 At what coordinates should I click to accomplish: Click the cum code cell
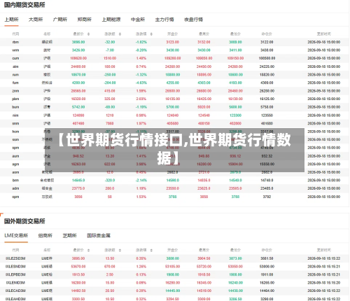click(15, 58)
